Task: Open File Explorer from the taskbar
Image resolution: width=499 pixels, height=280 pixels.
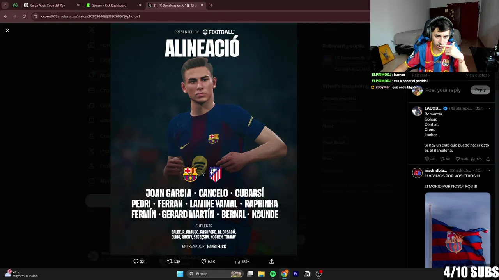Action: pyautogui.click(x=262, y=274)
